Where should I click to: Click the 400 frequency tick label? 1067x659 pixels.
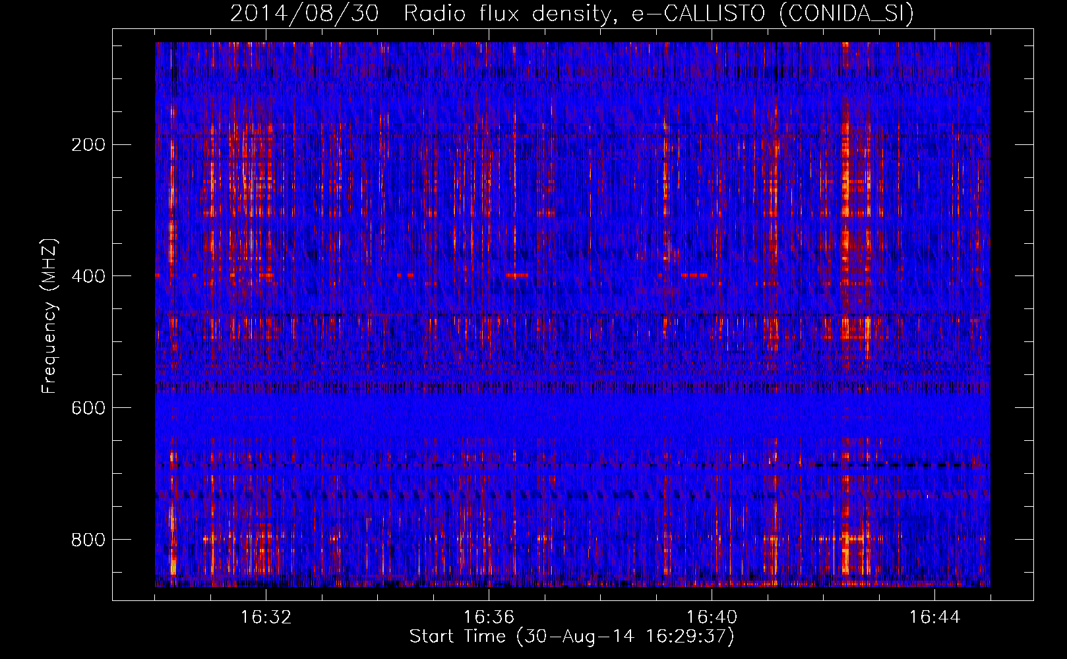pos(88,276)
